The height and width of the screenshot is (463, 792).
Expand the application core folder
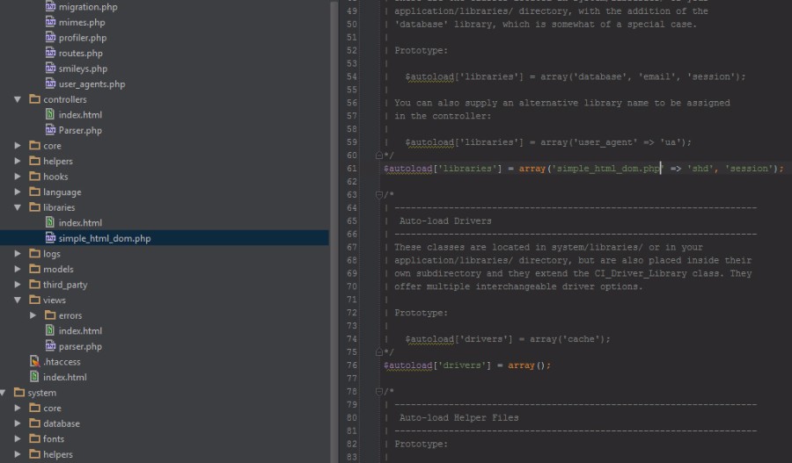tap(18, 145)
